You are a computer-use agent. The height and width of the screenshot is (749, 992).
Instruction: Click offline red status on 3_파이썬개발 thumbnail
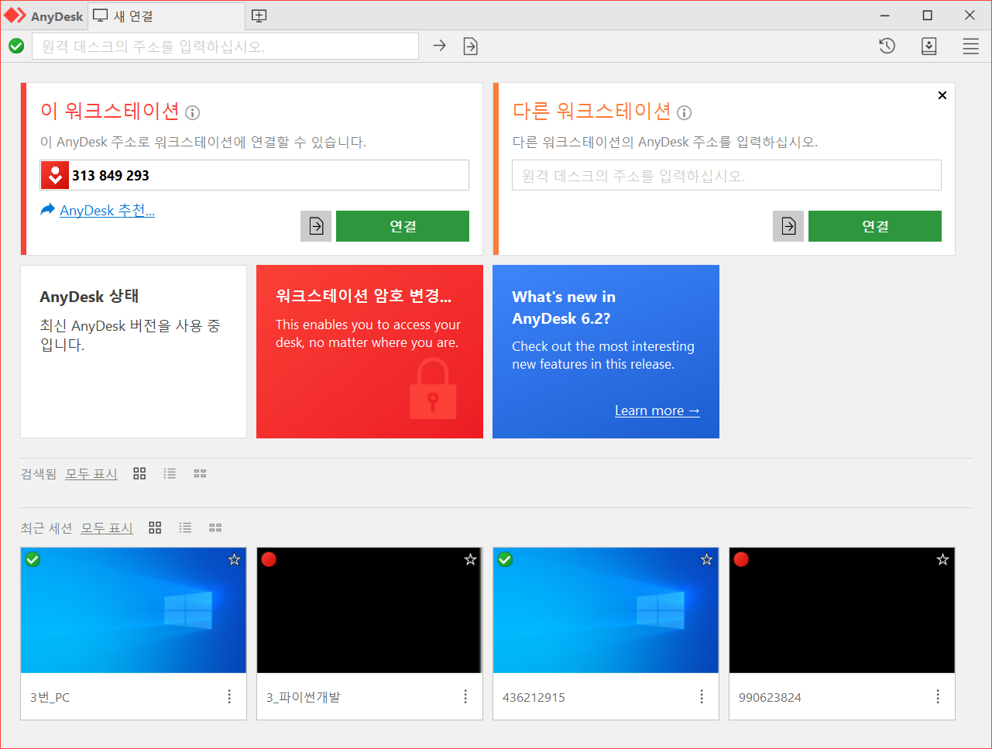pyautogui.click(x=269, y=559)
